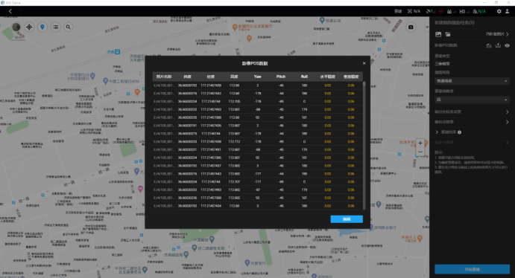Click the 照片名称 column header
The image size is (515, 278).
point(163,77)
